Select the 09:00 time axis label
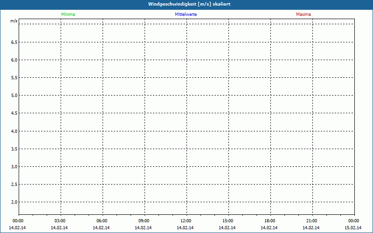The width and height of the screenshot is (373, 233). click(x=144, y=221)
